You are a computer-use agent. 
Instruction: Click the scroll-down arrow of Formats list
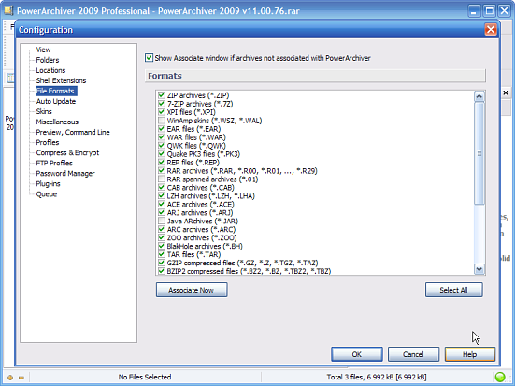[479, 269]
